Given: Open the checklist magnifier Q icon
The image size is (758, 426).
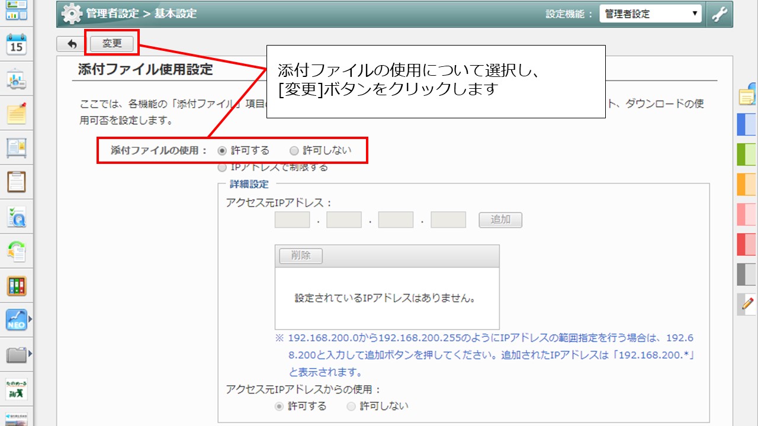Looking at the screenshot, I should [x=17, y=217].
